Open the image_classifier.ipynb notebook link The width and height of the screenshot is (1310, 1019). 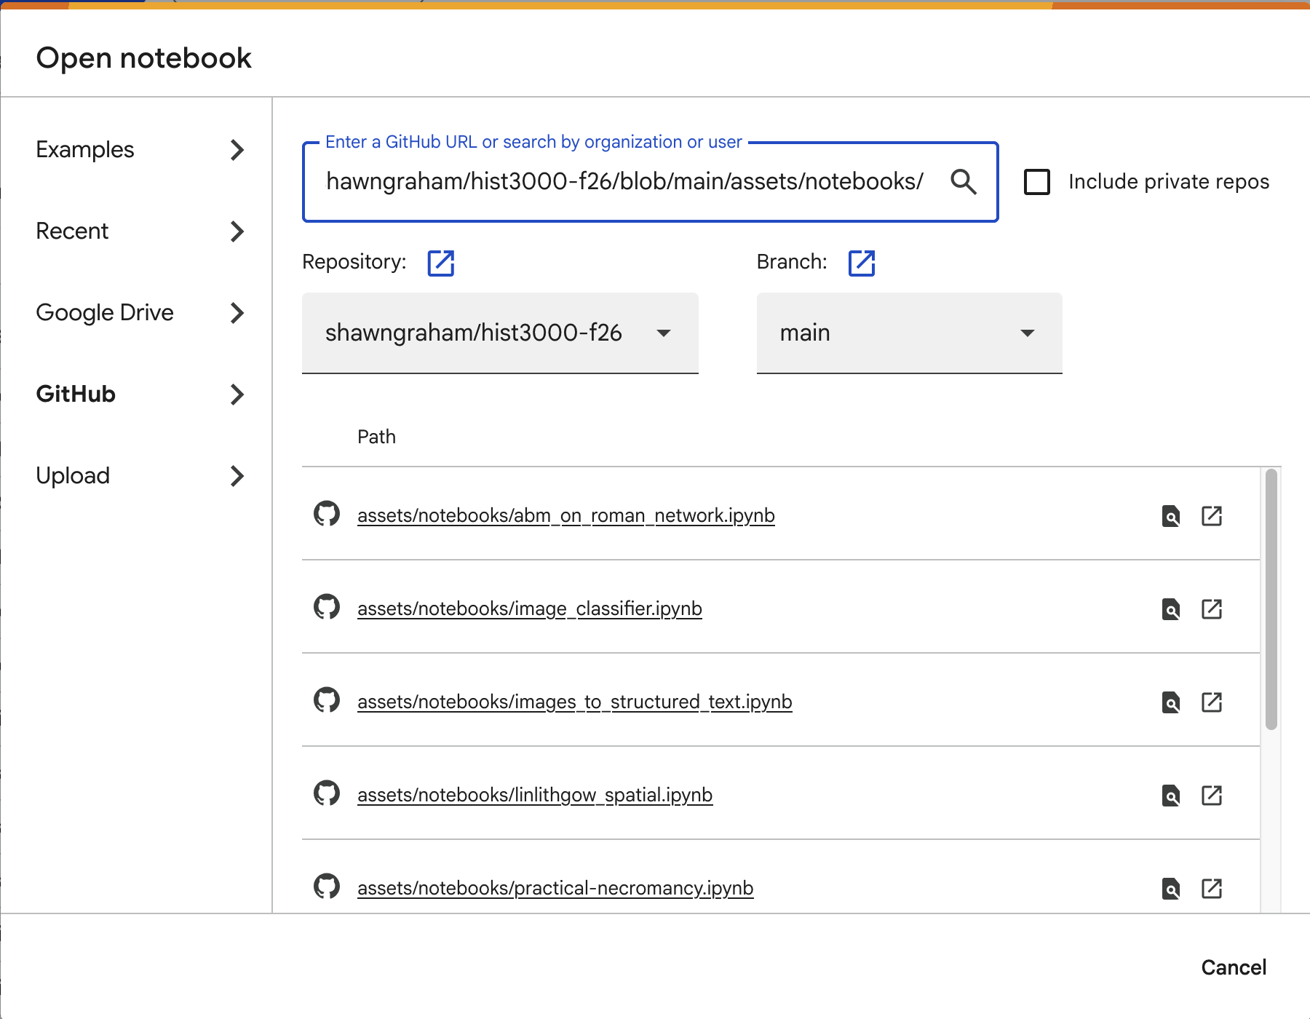[530, 608]
